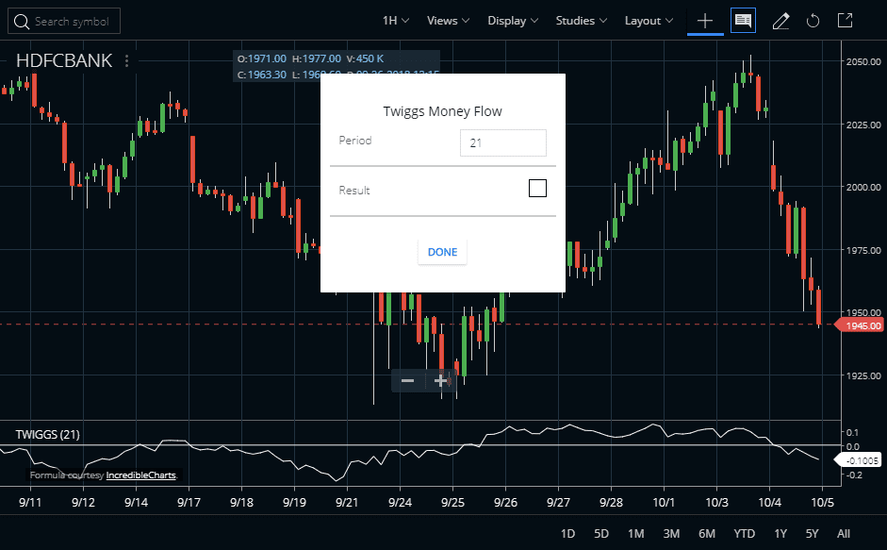This screenshot has height=550, width=887.
Task: Select the crosshair plus tool
Action: [x=705, y=21]
